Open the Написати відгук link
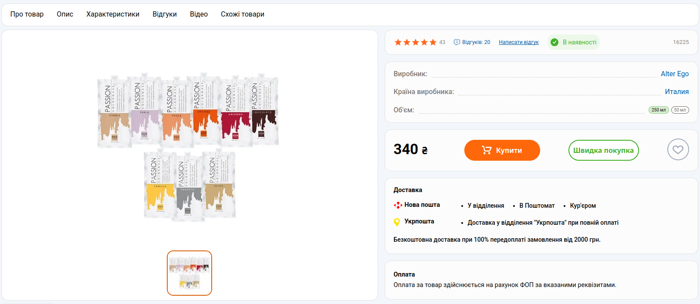Image resolution: width=700 pixels, height=304 pixels. click(x=518, y=42)
